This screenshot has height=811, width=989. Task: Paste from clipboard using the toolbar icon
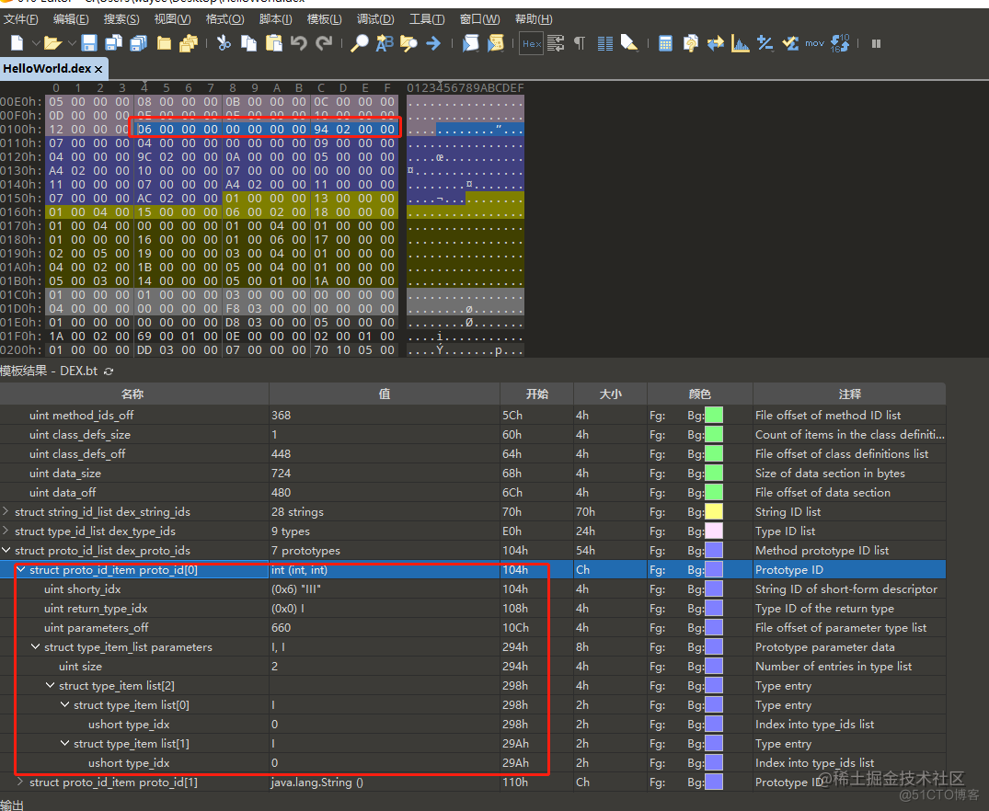pyautogui.click(x=274, y=43)
